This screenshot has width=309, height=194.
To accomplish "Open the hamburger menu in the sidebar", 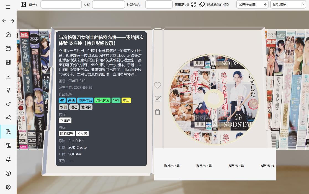I will click(x=8, y=7).
